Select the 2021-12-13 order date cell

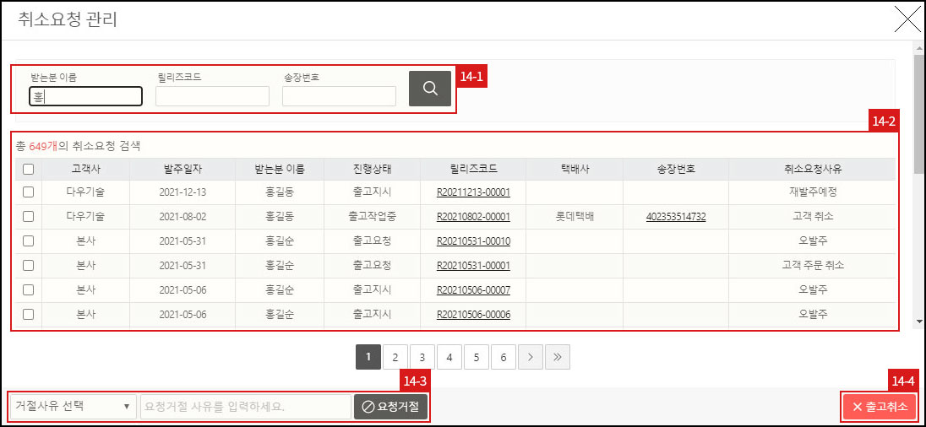click(x=182, y=192)
